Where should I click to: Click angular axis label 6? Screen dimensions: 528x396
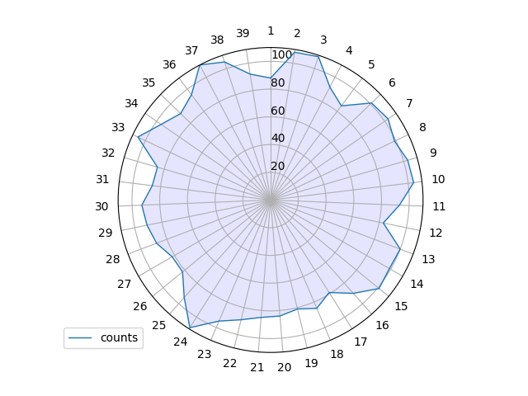pyautogui.click(x=392, y=82)
